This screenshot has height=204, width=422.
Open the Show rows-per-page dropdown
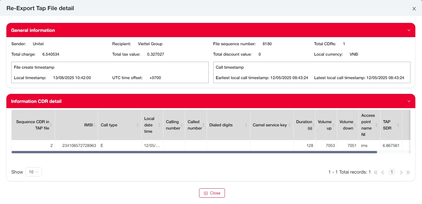(34, 172)
